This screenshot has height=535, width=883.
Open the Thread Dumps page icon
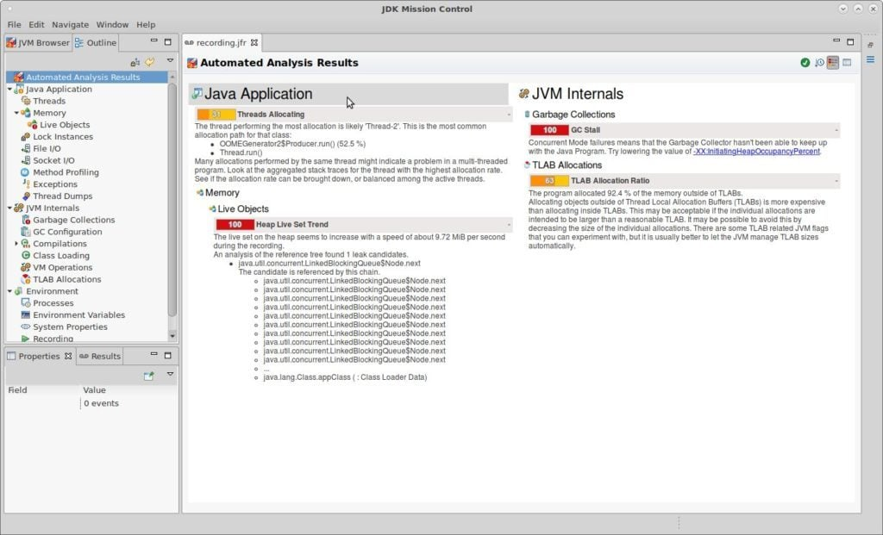25,196
